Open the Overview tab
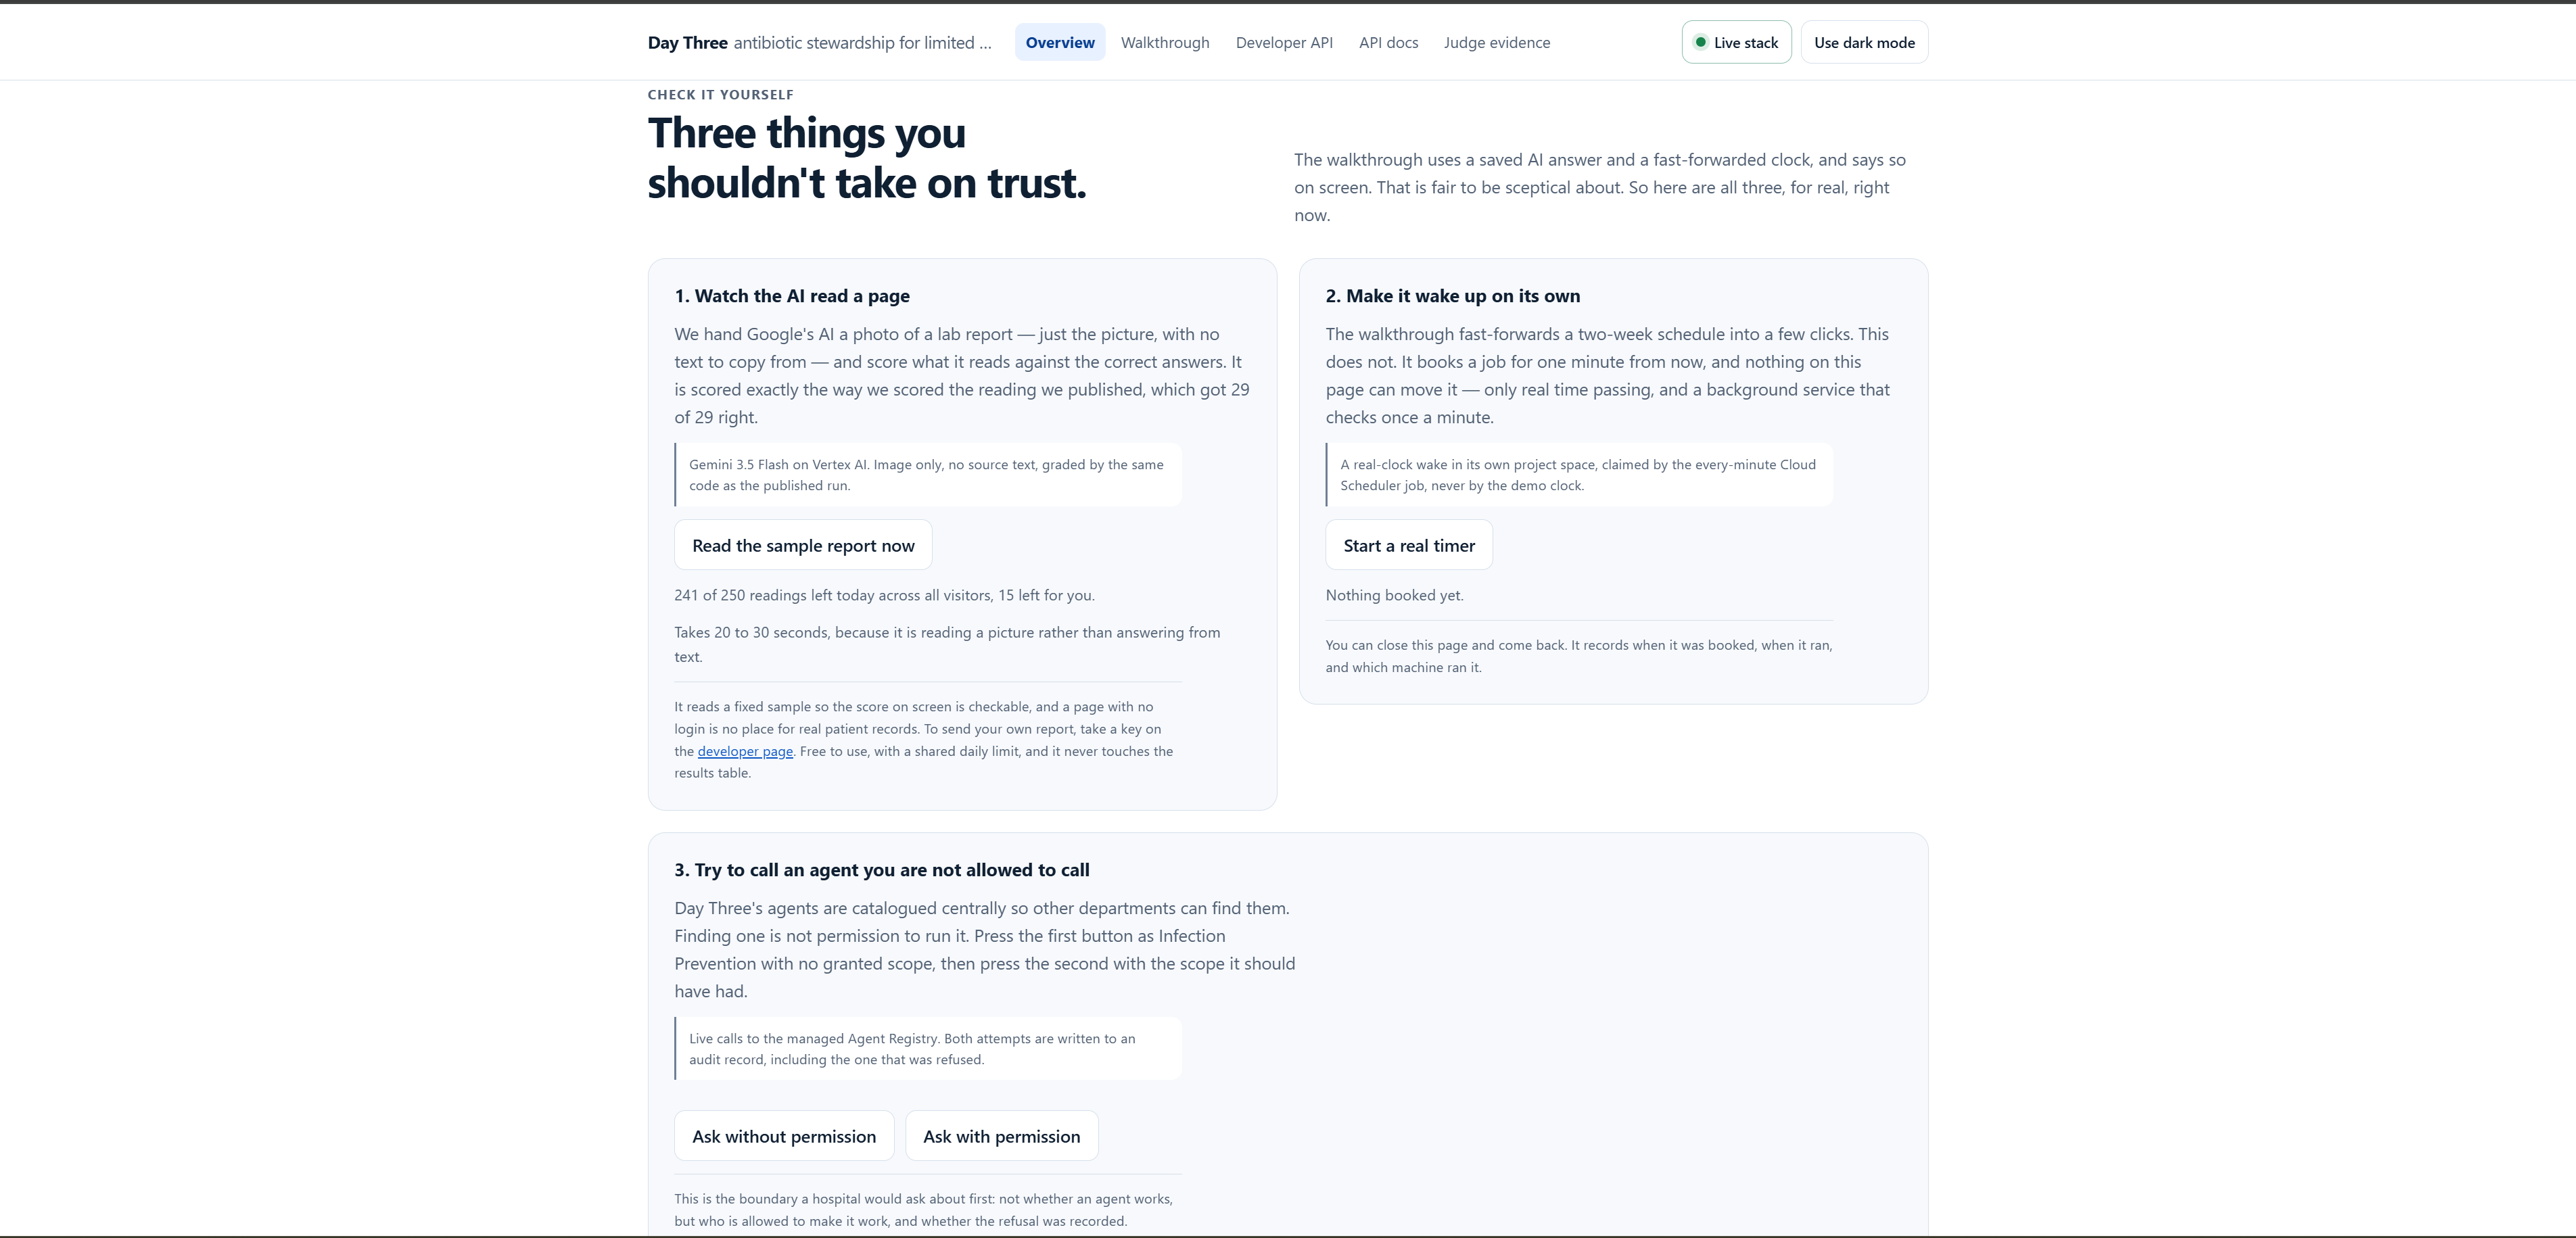Viewport: 2576px width, 1238px height. pyautogui.click(x=1059, y=42)
